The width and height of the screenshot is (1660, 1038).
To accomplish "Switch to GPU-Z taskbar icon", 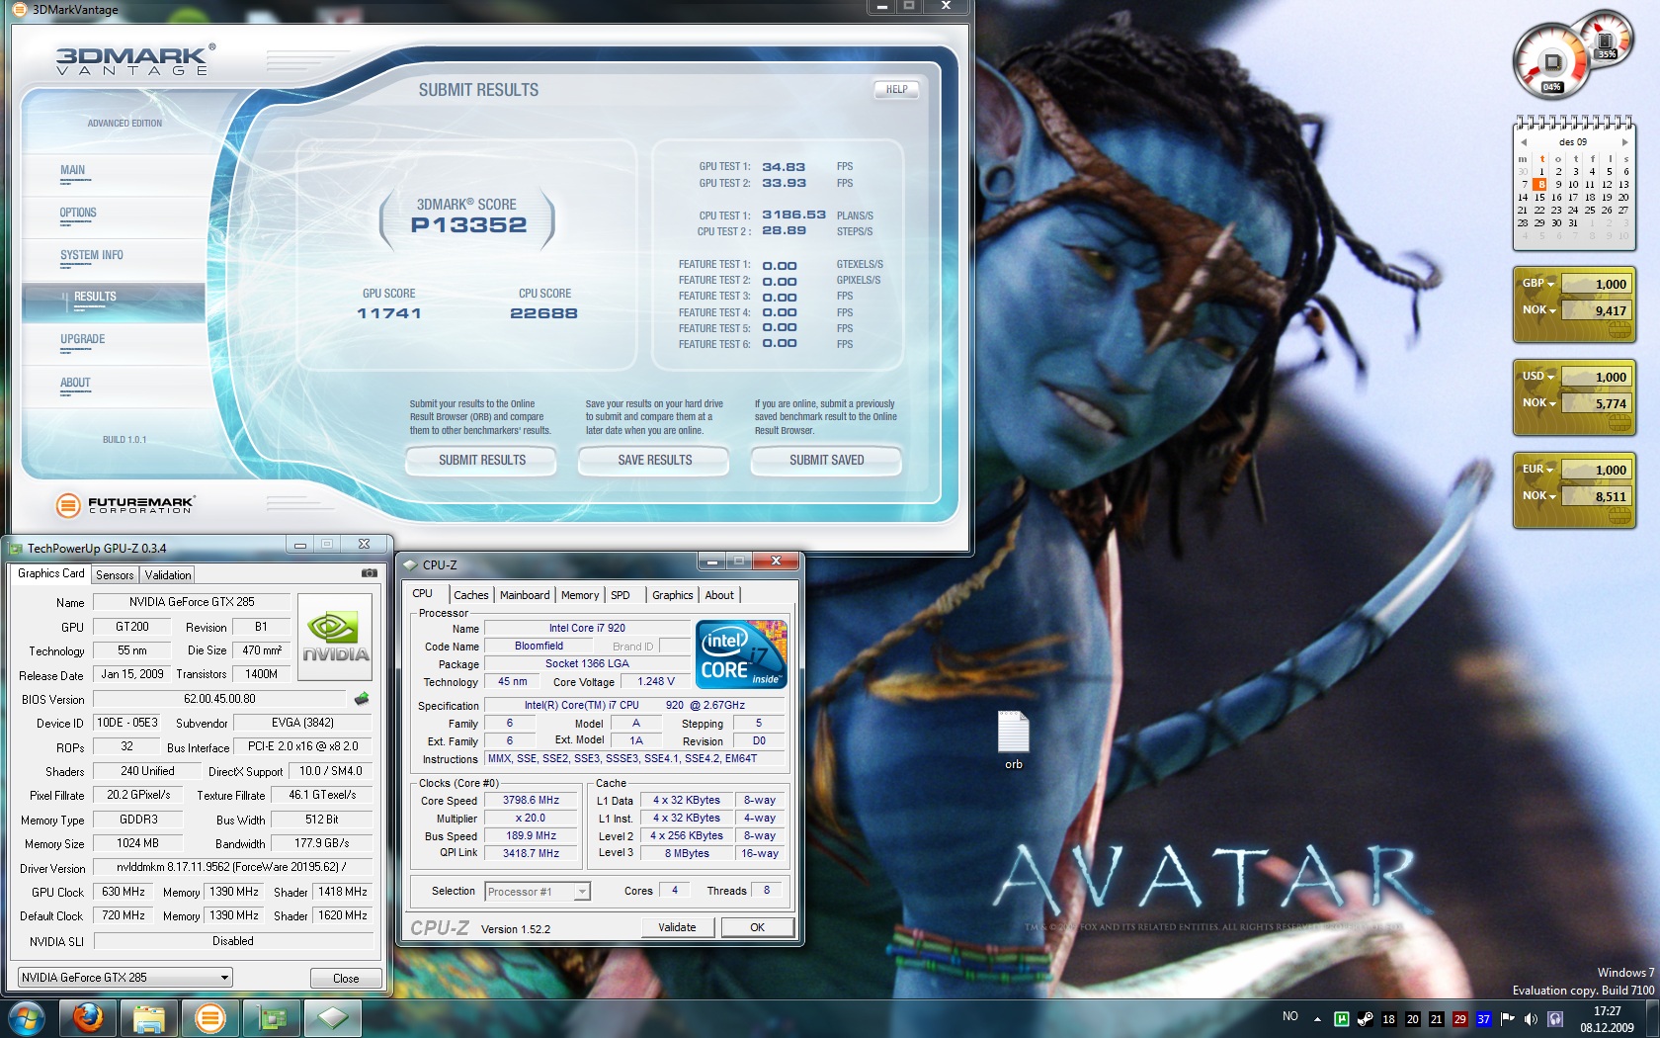I will tap(272, 1018).
